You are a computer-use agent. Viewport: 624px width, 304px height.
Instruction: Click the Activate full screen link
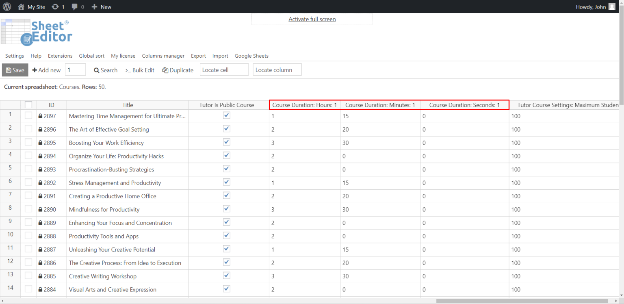coord(312,19)
